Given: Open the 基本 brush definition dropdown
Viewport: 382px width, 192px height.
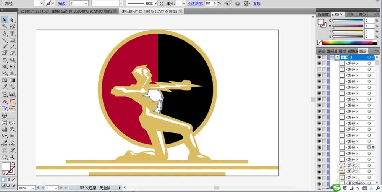Looking at the screenshot, I should click(156, 3).
